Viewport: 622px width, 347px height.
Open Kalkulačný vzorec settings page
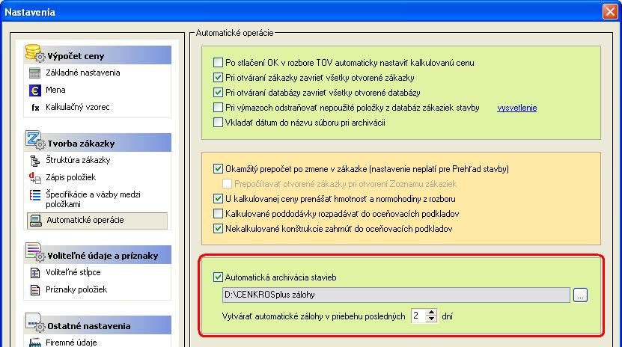[x=77, y=107]
